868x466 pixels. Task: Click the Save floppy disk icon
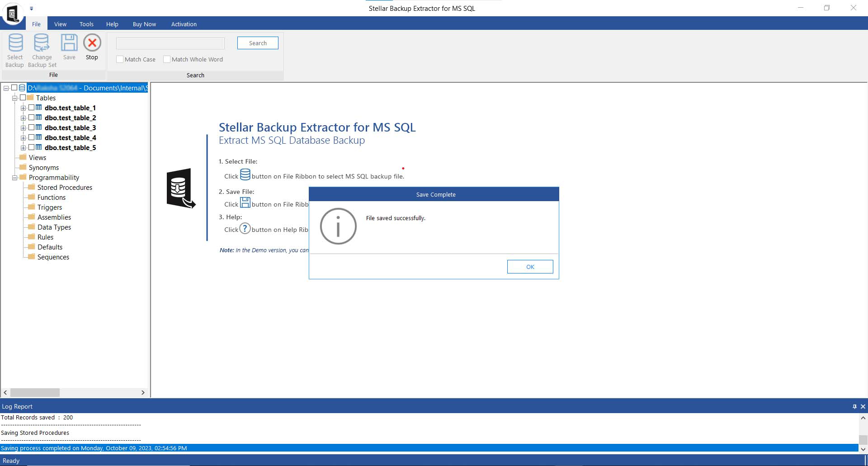(x=69, y=43)
